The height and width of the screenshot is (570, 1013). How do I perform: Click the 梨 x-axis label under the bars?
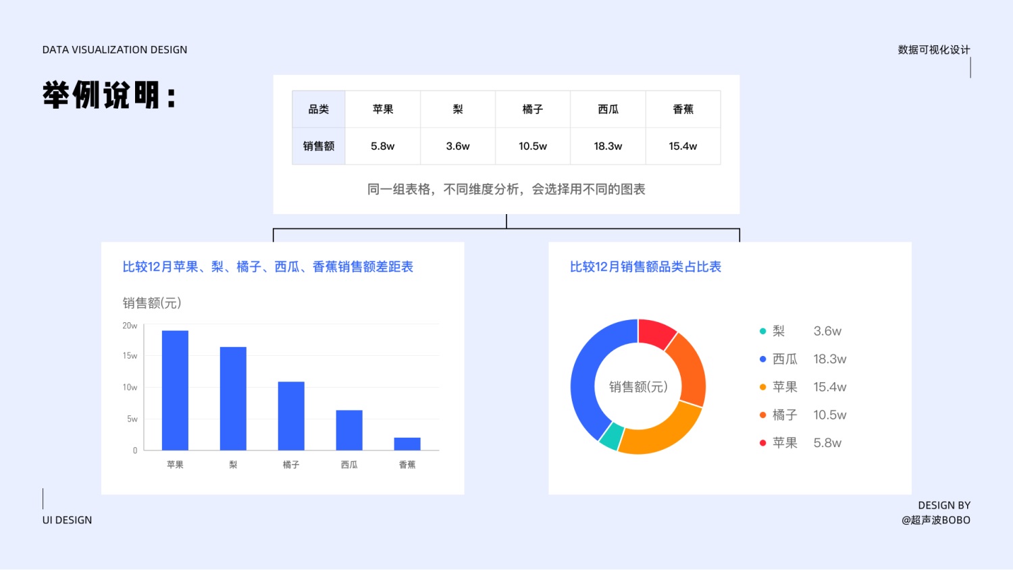[x=233, y=465]
